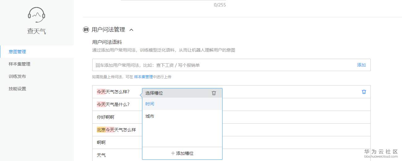Click highlighted 今天 in 今天天气是什么 row
The width and height of the screenshot is (402, 161).
point(101,104)
